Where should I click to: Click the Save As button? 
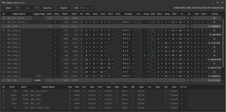click(47, 8)
